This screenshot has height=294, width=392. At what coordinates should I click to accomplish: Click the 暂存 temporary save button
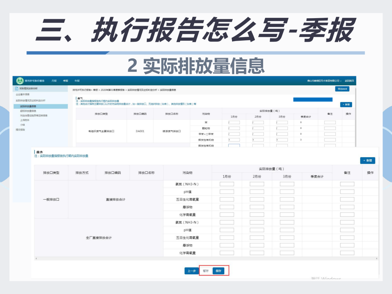coord(206,271)
